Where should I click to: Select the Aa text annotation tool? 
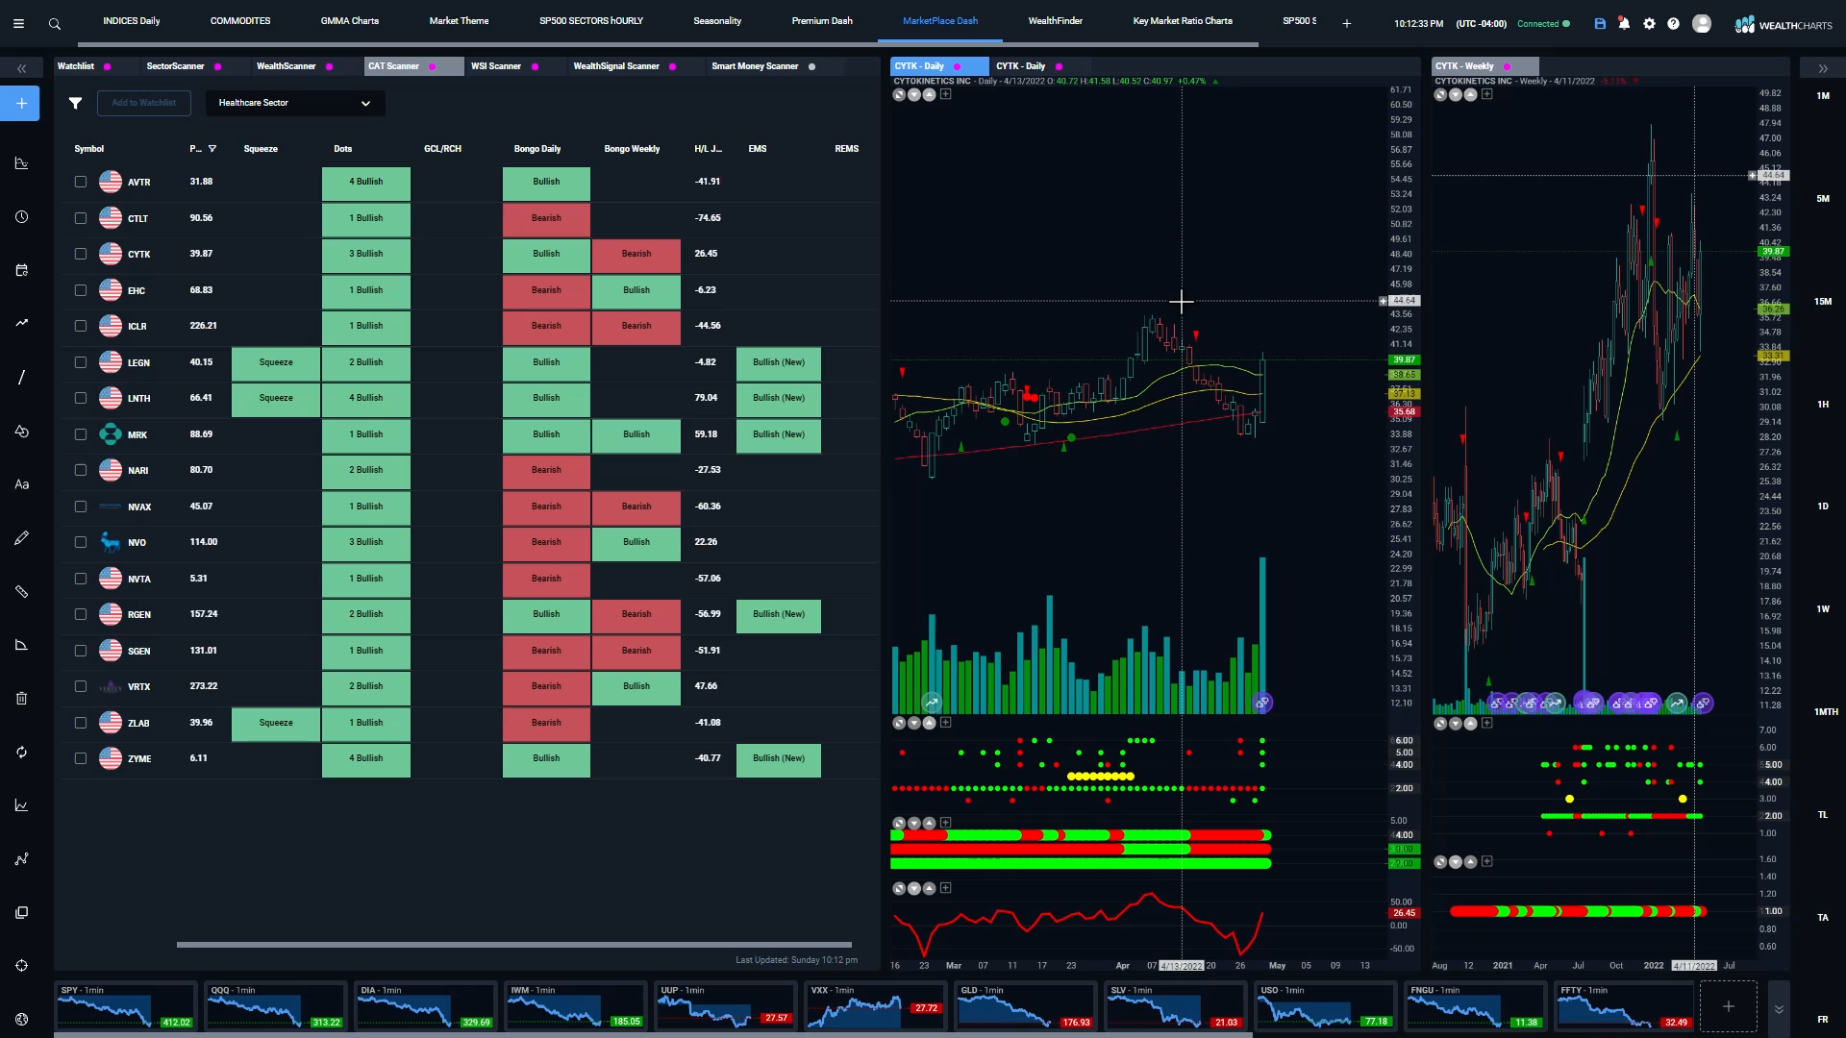21,484
